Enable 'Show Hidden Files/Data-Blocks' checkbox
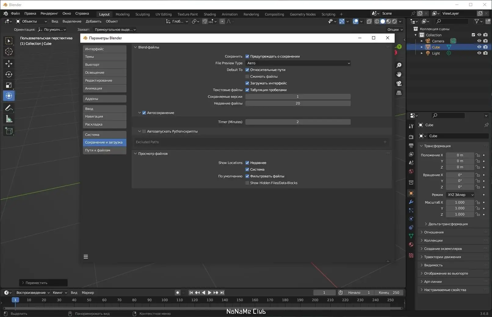Screen dimensions: 492x317 tap(247, 183)
